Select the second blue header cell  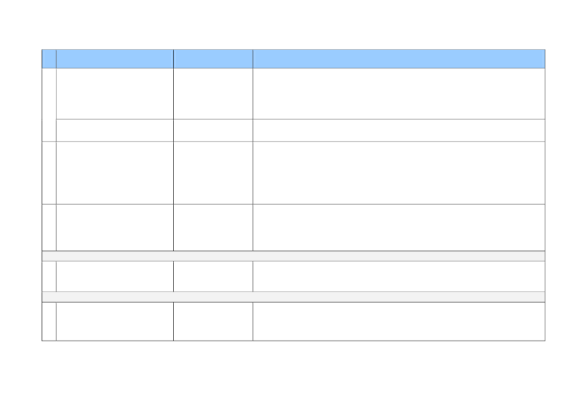[115, 59]
